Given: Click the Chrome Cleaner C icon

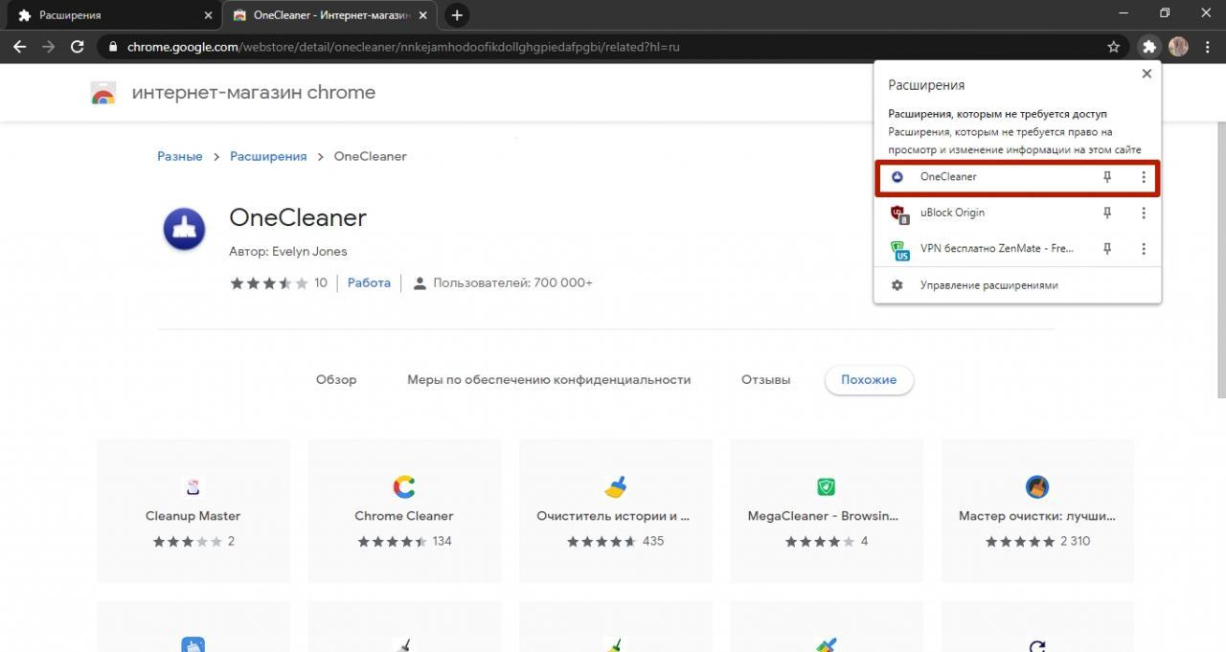Looking at the screenshot, I should tap(404, 487).
